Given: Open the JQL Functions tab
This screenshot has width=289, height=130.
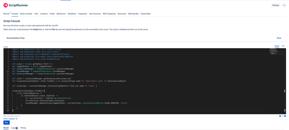Looking at the screenshot, I should click(95, 14).
